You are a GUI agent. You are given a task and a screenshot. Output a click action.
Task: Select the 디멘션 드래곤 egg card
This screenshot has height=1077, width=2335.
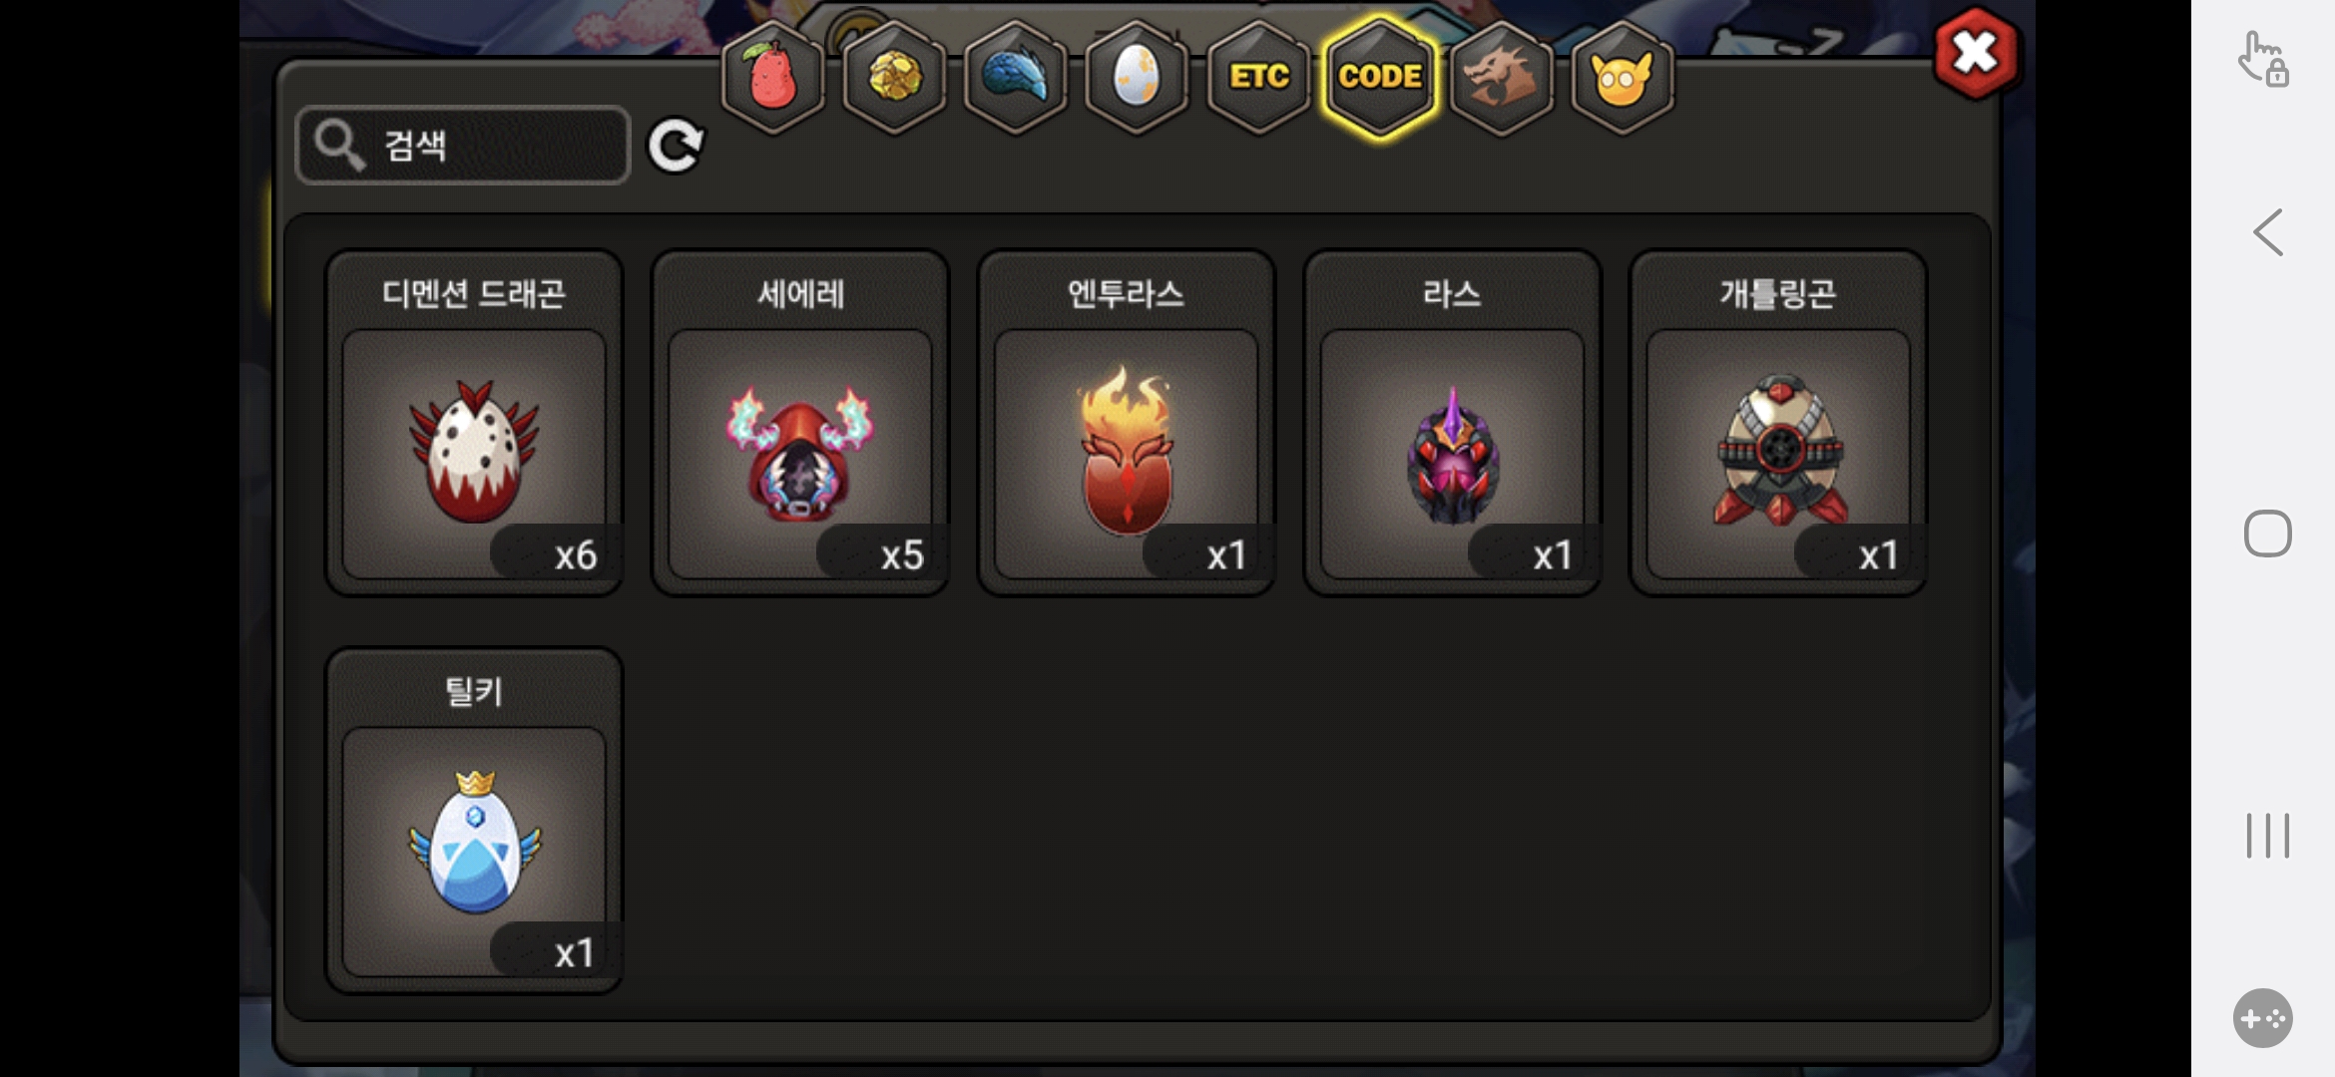point(474,423)
